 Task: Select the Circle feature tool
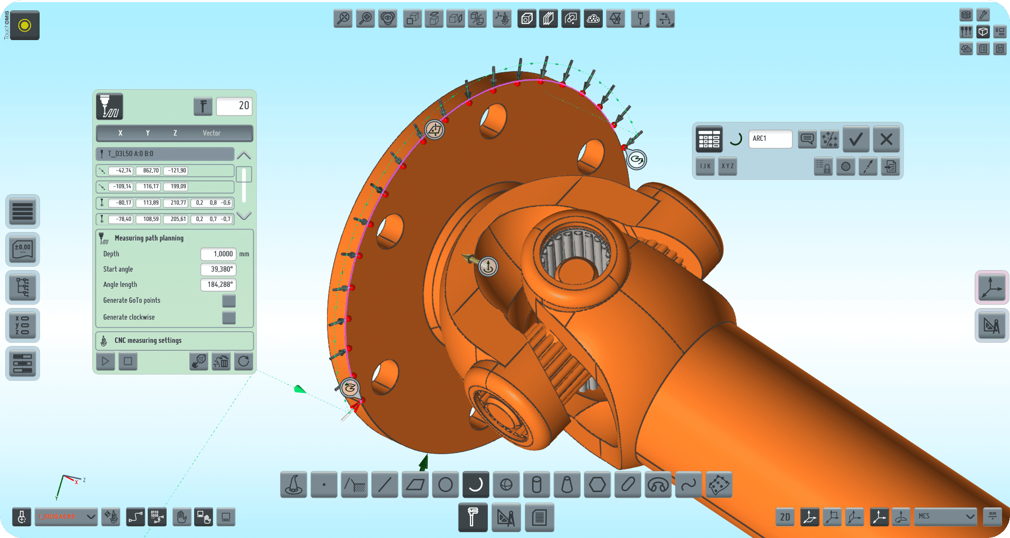tap(446, 485)
